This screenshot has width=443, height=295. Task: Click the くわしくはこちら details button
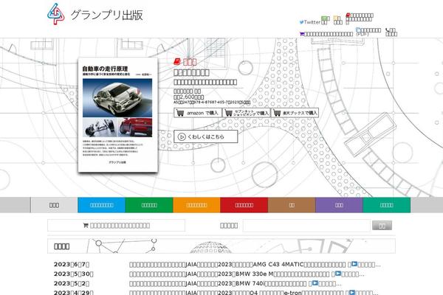[206, 136]
